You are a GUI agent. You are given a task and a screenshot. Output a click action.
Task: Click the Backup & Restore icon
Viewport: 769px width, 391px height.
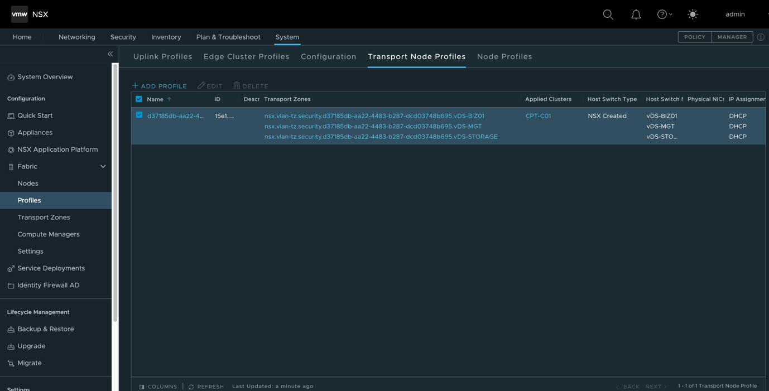pyautogui.click(x=11, y=330)
